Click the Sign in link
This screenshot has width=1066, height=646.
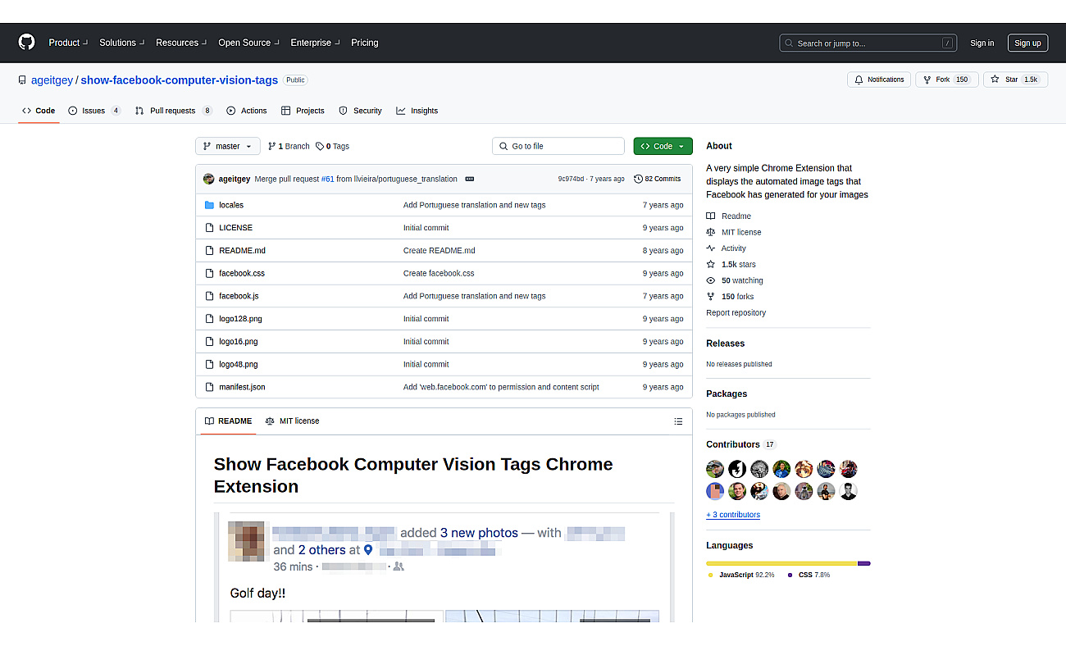(982, 43)
